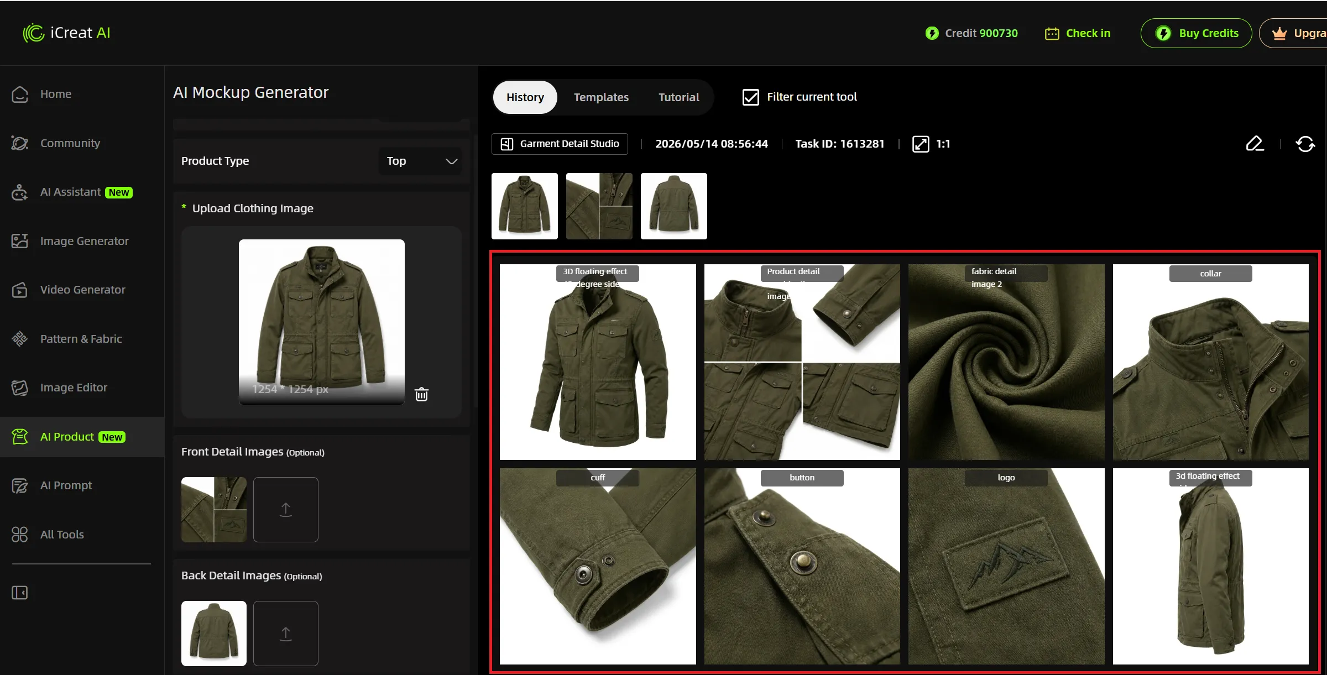Open the uploaded back detail jacket thumbnail
Image resolution: width=1327 pixels, height=675 pixels.
[x=214, y=634]
